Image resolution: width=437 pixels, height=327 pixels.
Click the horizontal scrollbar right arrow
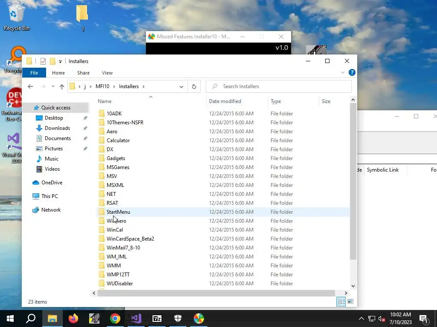click(x=346, y=293)
